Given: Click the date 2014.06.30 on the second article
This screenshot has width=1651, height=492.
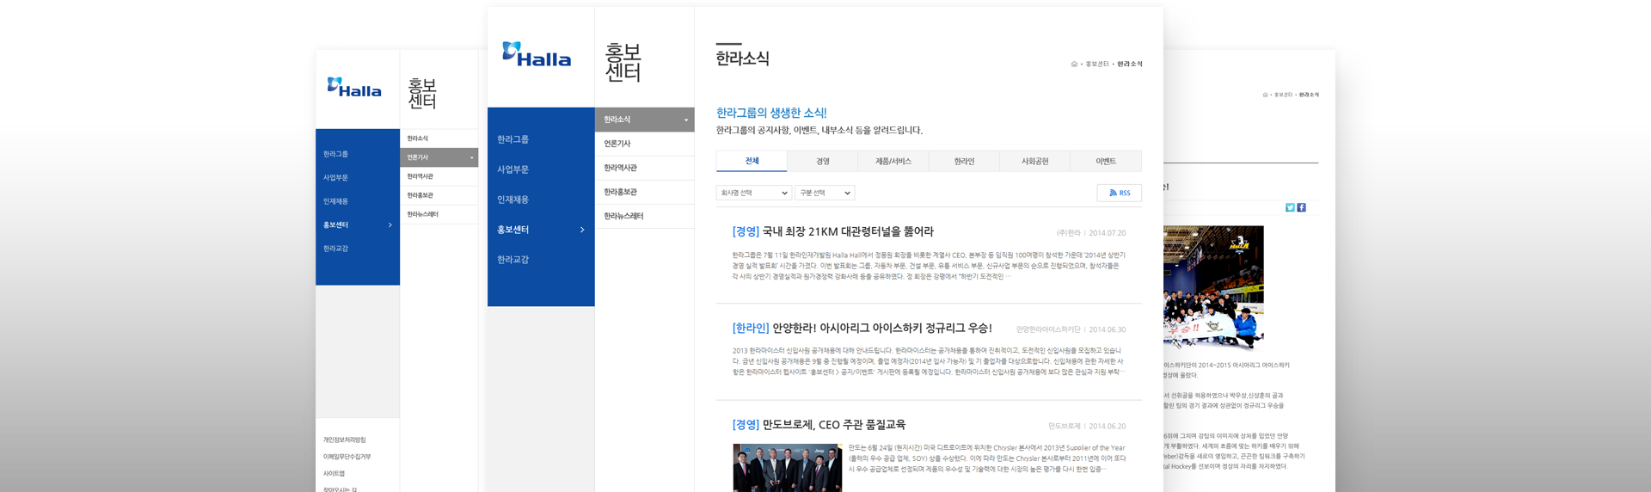Looking at the screenshot, I should (1108, 329).
